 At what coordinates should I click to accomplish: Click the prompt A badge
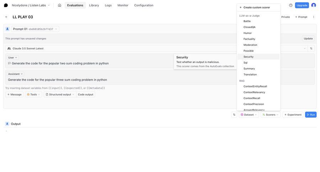click(7, 29)
